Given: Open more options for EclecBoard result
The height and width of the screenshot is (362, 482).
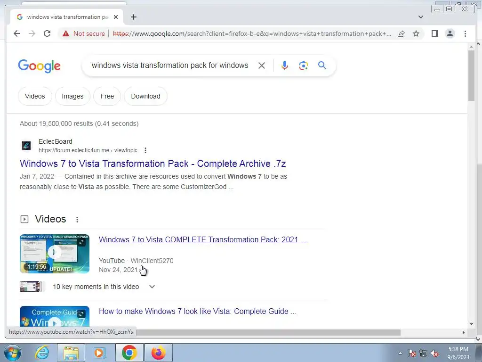Looking at the screenshot, I should click(x=145, y=150).
